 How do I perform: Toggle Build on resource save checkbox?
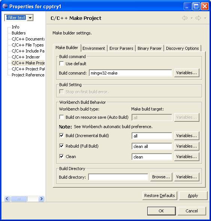pyautogui.click(x=61, y=117)
